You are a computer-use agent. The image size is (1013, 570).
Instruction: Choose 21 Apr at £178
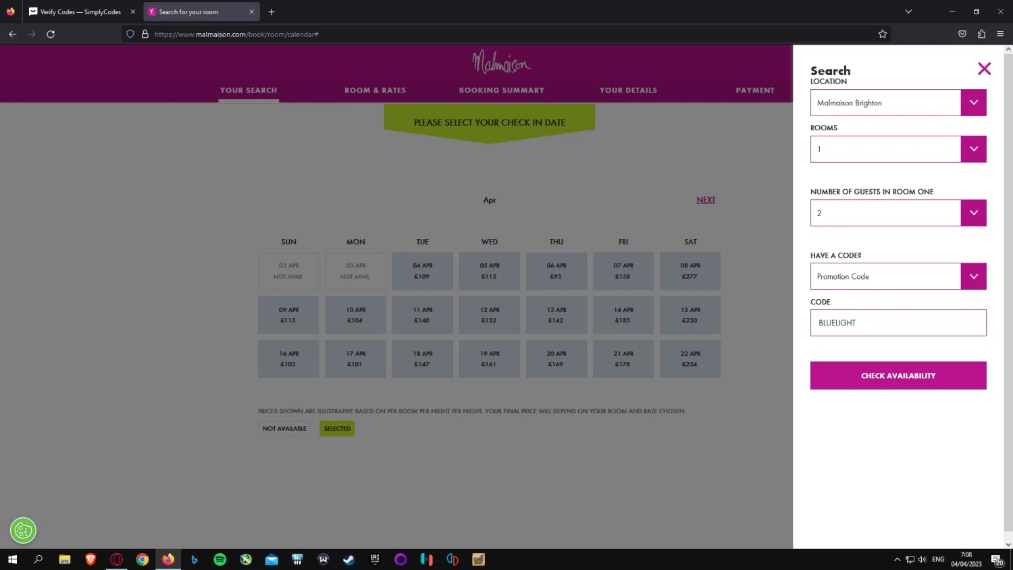623,359
